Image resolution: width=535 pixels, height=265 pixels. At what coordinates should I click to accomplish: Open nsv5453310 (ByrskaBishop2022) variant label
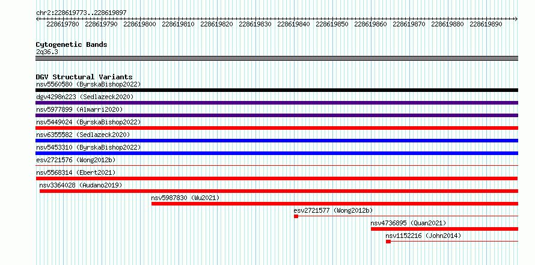[x=88, y=147]
